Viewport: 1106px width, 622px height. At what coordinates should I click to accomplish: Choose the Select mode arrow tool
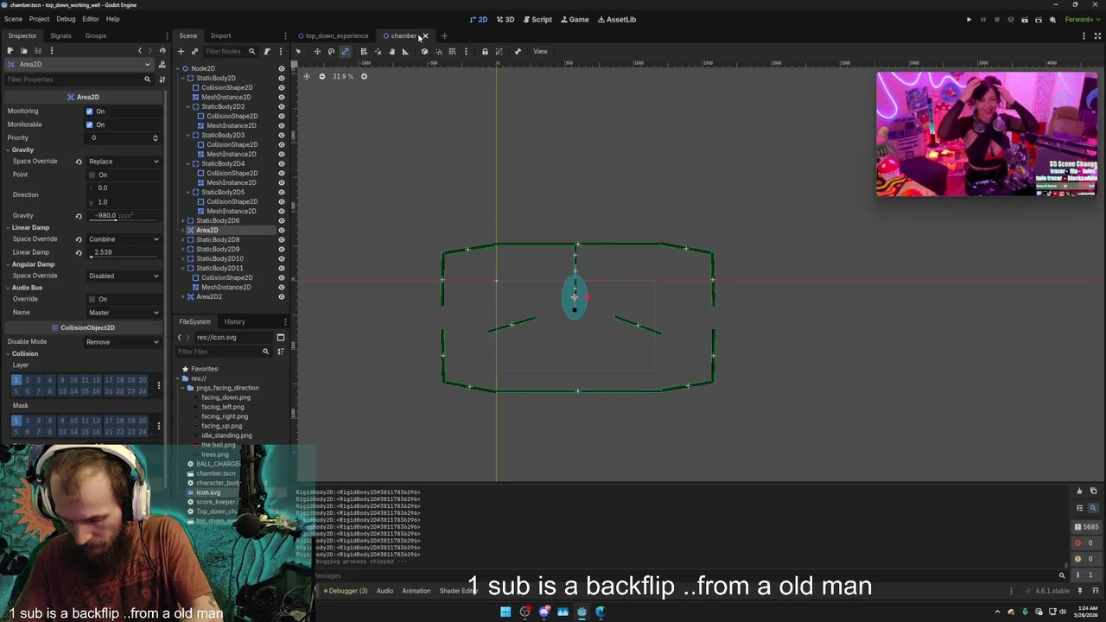298,52
